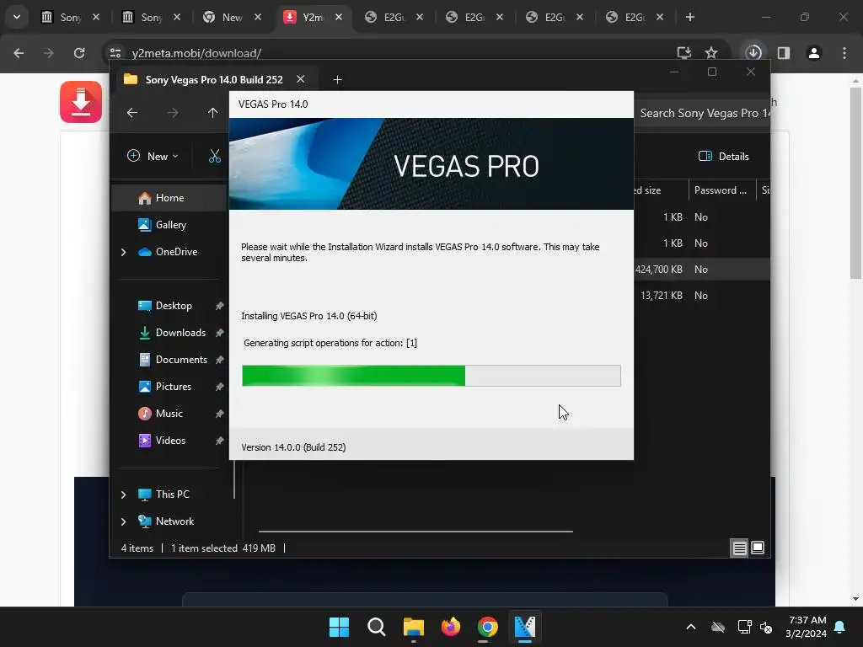Viewport: 863px width, 647px height.
Task: Reload the y2meta page
Action: [79, 53]
